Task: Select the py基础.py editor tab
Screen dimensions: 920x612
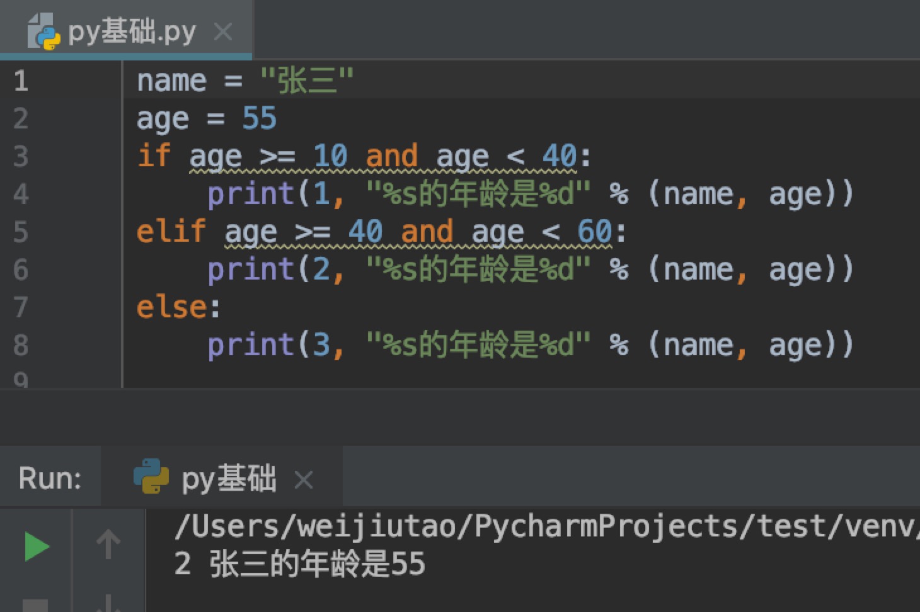Action: click(x=126, y=30)
